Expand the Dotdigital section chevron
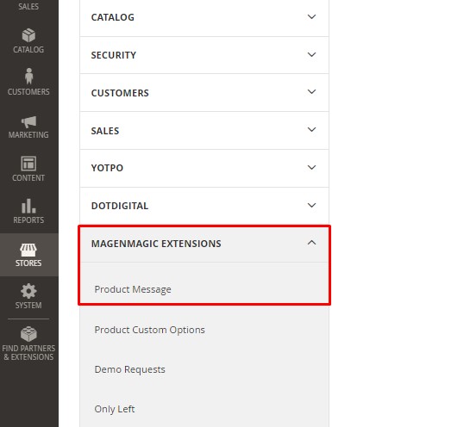This screenshot has height=427, width=470. 311,206
